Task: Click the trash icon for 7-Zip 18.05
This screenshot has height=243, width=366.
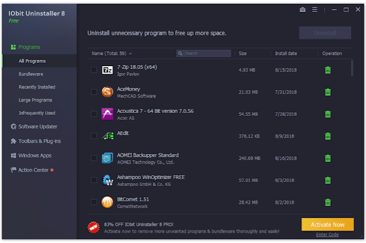Action: [x=328, y=70]
